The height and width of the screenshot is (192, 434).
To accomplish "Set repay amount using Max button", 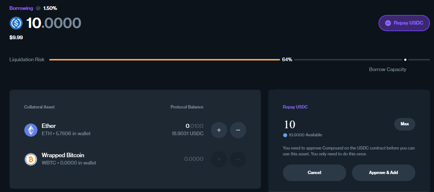I will [x=405, y=124].
